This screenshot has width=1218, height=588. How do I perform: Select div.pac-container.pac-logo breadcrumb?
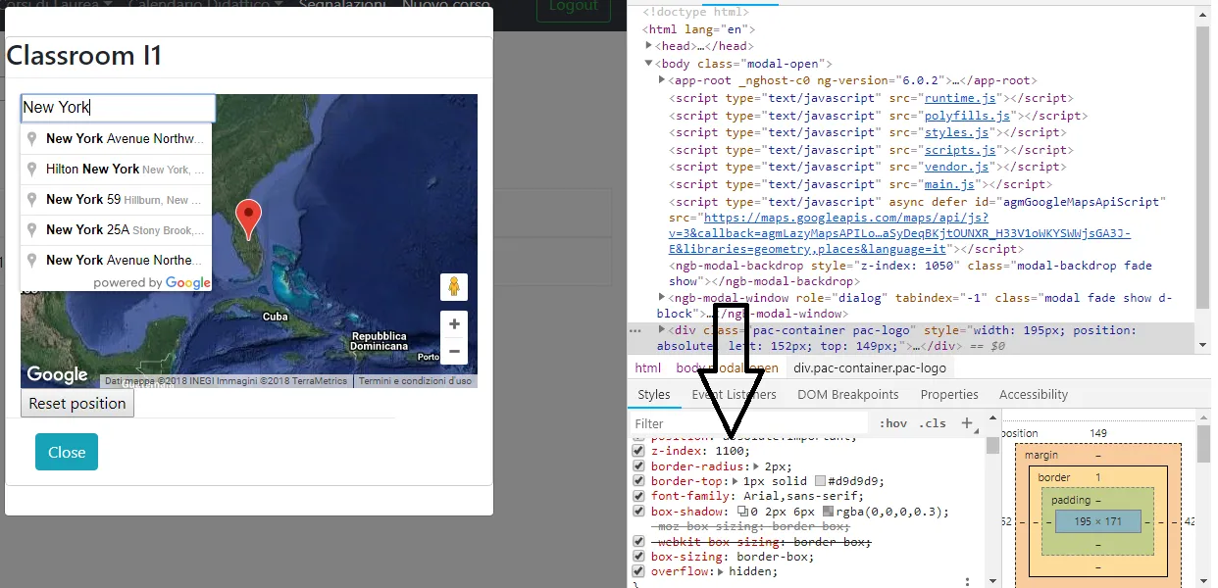(x=870, y=367)
